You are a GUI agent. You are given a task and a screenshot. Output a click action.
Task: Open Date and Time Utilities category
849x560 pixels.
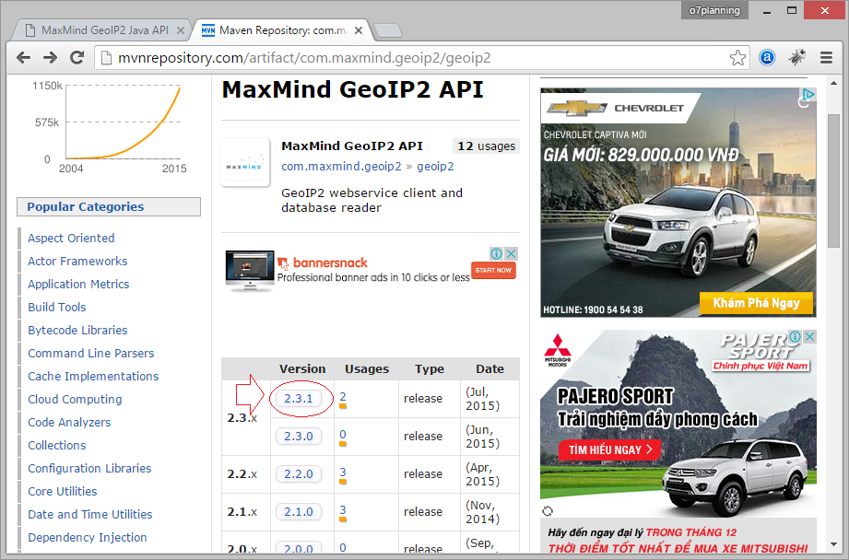(90, 515)
